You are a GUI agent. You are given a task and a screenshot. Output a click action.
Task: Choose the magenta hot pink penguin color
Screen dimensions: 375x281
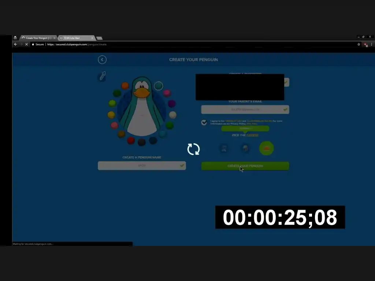(167, 93)
